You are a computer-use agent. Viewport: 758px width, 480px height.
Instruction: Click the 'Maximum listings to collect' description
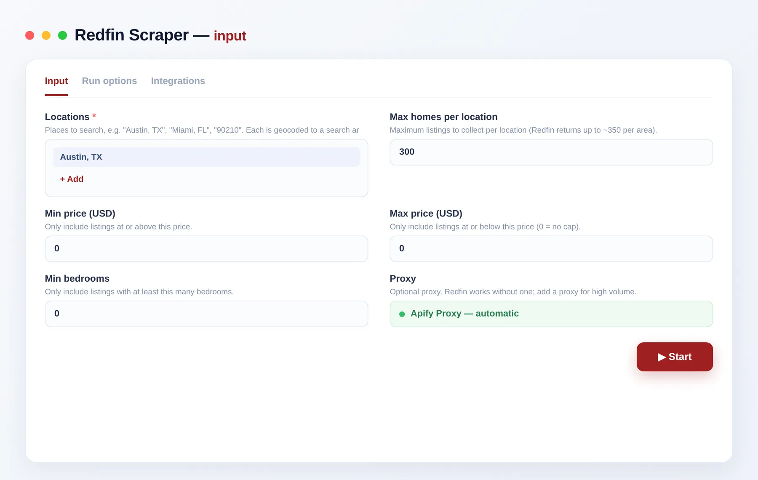pyautogui.click(x=523, y=130)
